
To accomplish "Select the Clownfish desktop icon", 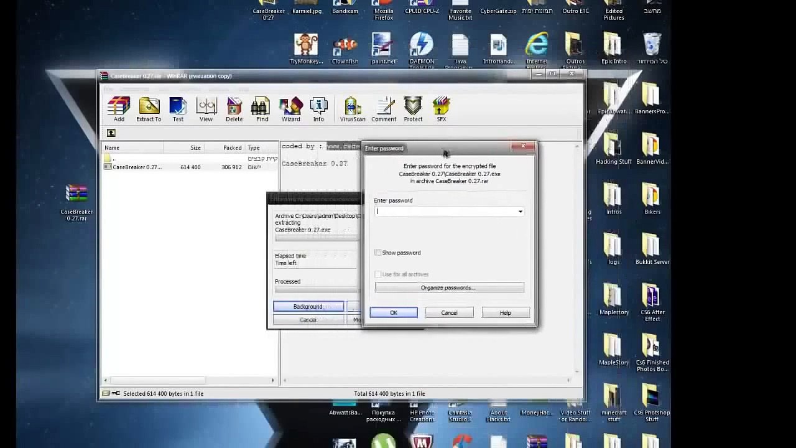I will (x=345, y=49).
